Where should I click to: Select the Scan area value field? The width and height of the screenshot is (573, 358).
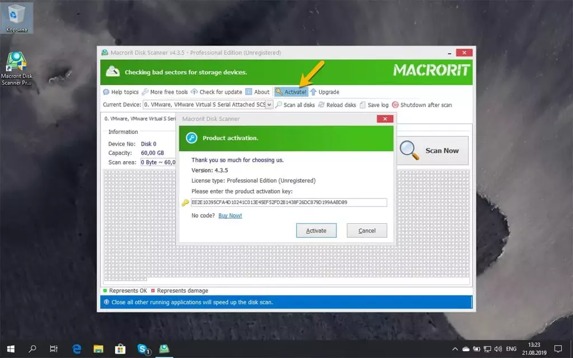158,162
